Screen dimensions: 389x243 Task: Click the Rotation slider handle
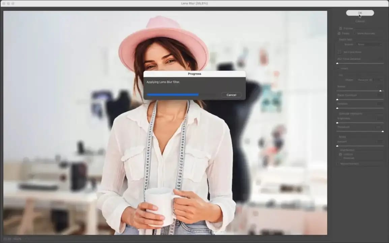tap(337, 108)
